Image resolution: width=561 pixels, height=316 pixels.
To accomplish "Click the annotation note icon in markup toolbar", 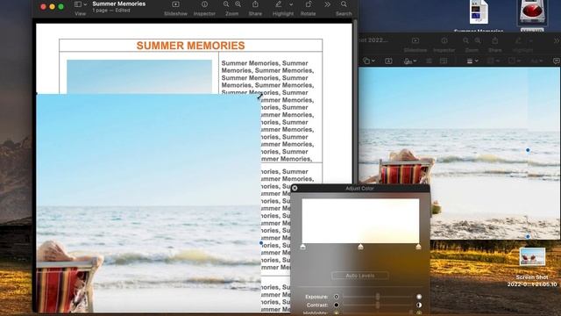I will click(x=557, y=61).
